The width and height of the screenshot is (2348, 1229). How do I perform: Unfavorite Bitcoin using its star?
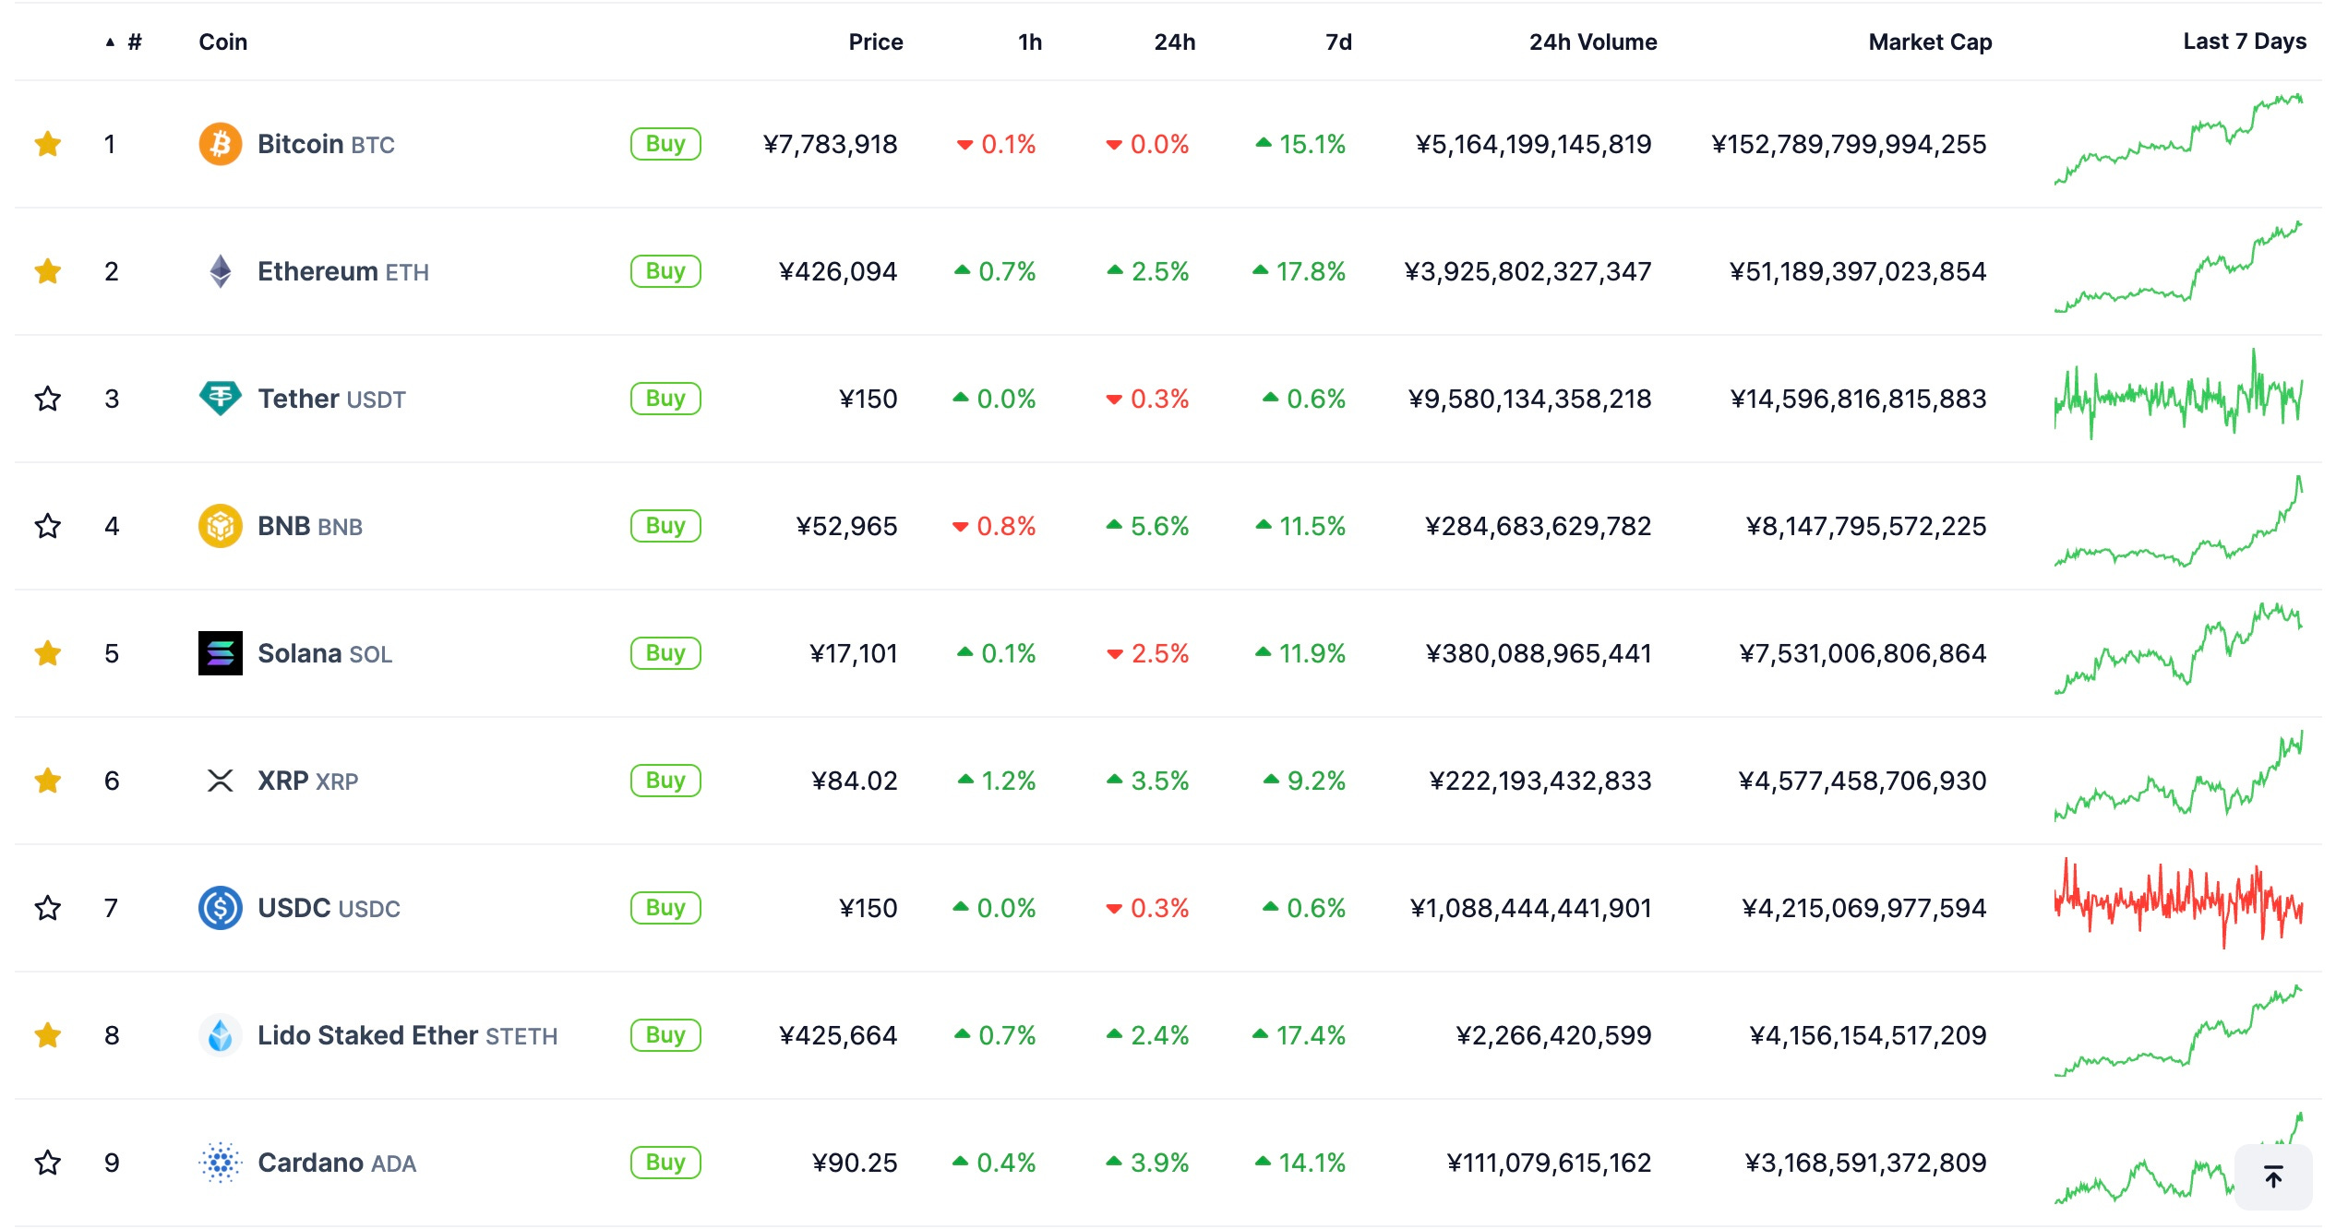48,144
